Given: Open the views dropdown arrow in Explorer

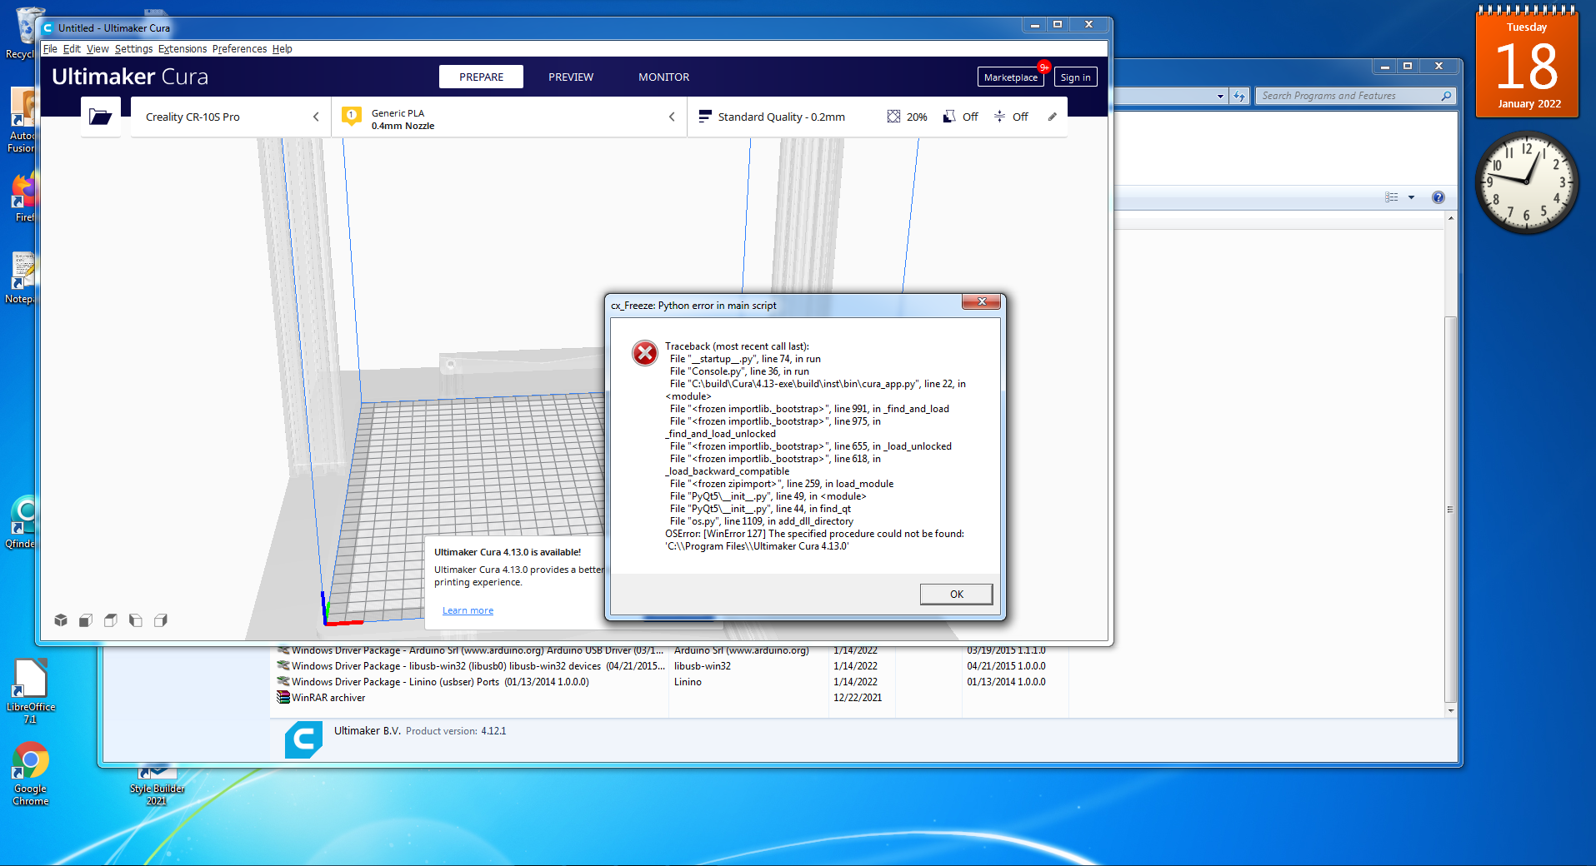Looking at the screenshot, I should [x=1410, y=197].
